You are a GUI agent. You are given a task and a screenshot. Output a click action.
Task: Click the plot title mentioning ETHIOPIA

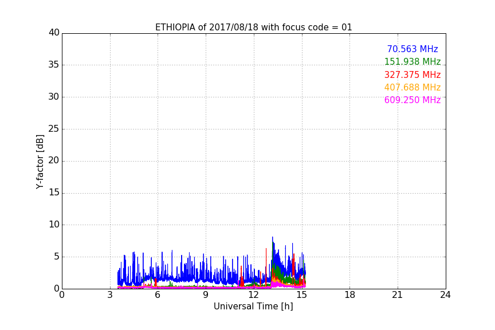(x=253, y=27)
